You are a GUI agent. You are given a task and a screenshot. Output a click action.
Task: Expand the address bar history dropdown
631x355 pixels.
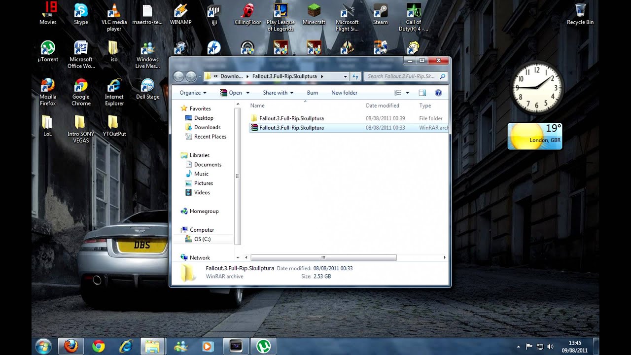[x=346, y=76]
